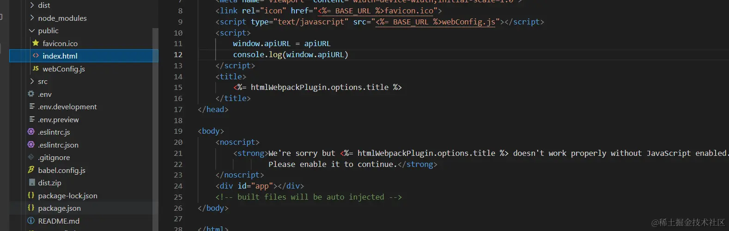729x231 pixels.
Task: Follow the favicon.ico href link
Action: point(376,11)
